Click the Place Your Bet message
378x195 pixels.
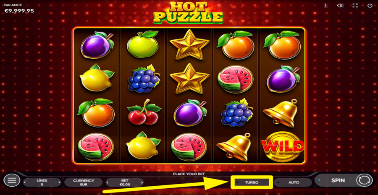(x=189, y=174)
